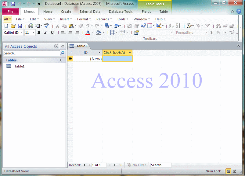Screen dimensions: 245x176
Task: Click the New blank document icon
Action: coord(6,26)
